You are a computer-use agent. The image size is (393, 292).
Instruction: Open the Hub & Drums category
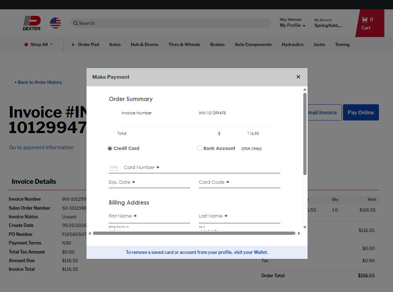144,45
